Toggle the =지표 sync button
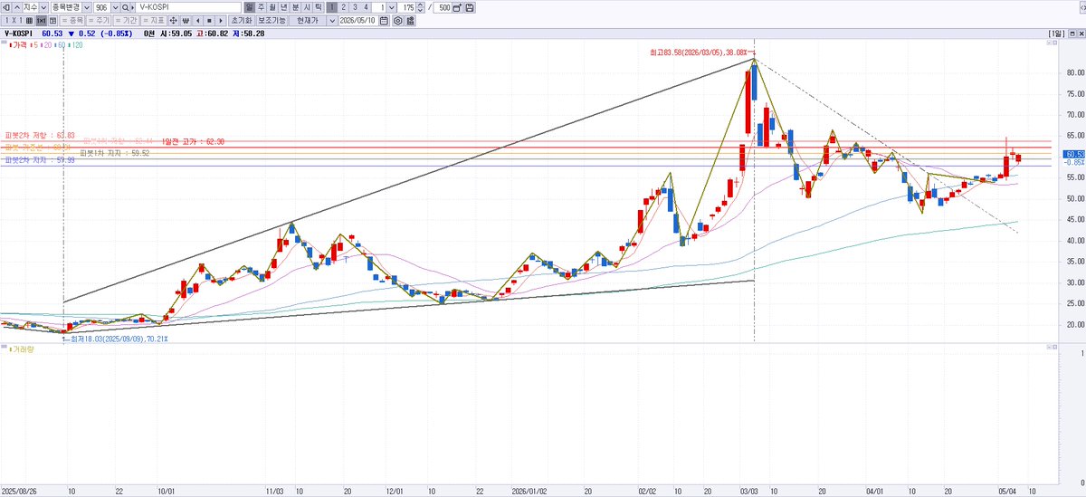Viewport: 1086px width, 497px height. point(154,20)
